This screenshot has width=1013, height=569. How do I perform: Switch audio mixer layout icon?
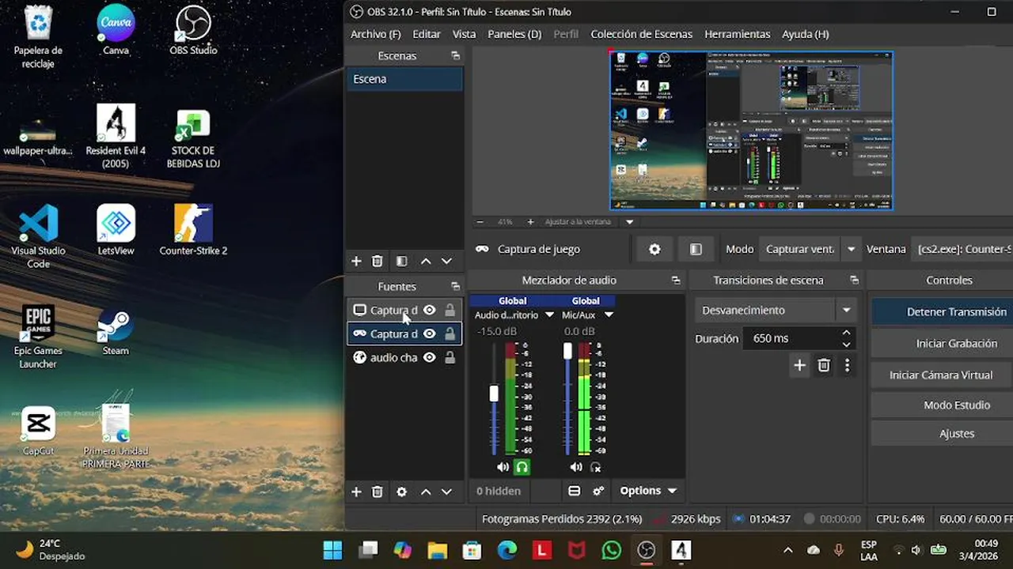point(575,491)
